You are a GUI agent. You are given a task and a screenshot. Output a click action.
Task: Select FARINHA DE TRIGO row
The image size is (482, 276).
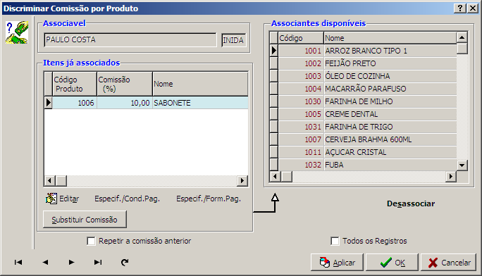363,127
